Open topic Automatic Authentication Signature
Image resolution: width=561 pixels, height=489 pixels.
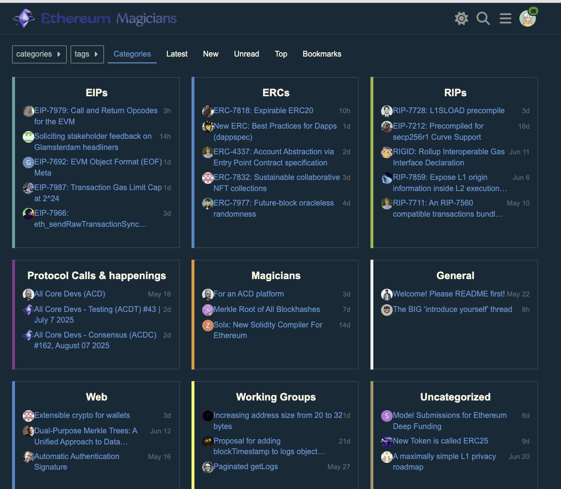coord(76,461)
